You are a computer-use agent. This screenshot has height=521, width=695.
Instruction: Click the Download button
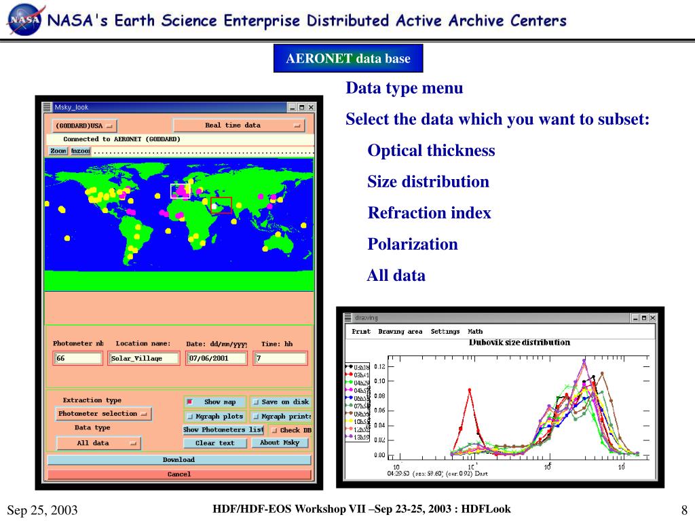pyautogui.click(x=179, y=460)
